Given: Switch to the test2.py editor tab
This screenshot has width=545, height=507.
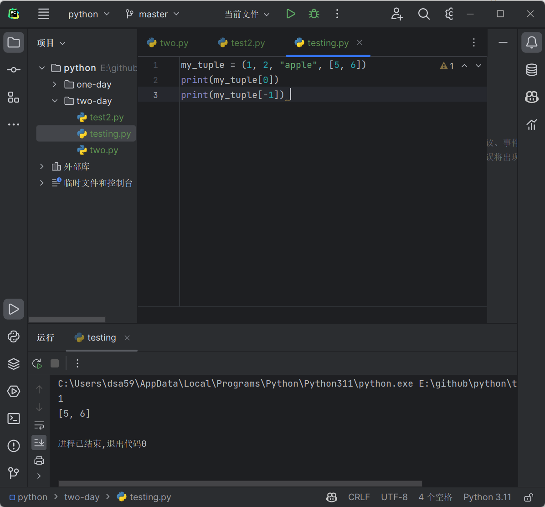Looking at the screenshot, I should (x=241, y=43).
